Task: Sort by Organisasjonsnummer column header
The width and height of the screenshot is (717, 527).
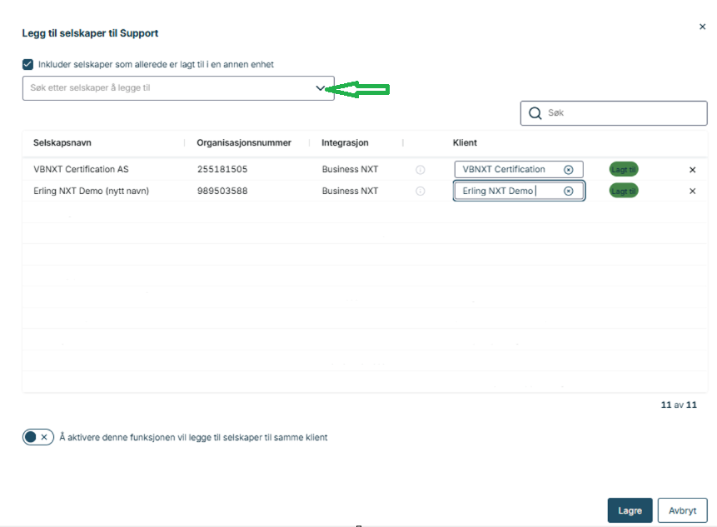Action: pos(244,143)
